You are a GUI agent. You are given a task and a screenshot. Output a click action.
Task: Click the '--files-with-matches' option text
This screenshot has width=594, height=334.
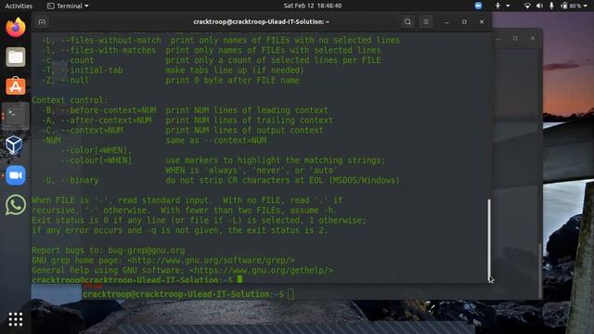(109, 50)
